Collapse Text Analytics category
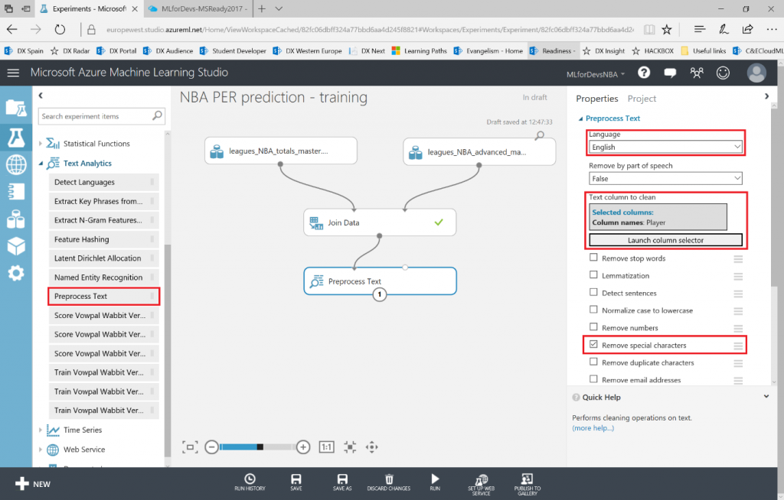The height and width of the screenshot is (500, 784). (41, 164)
